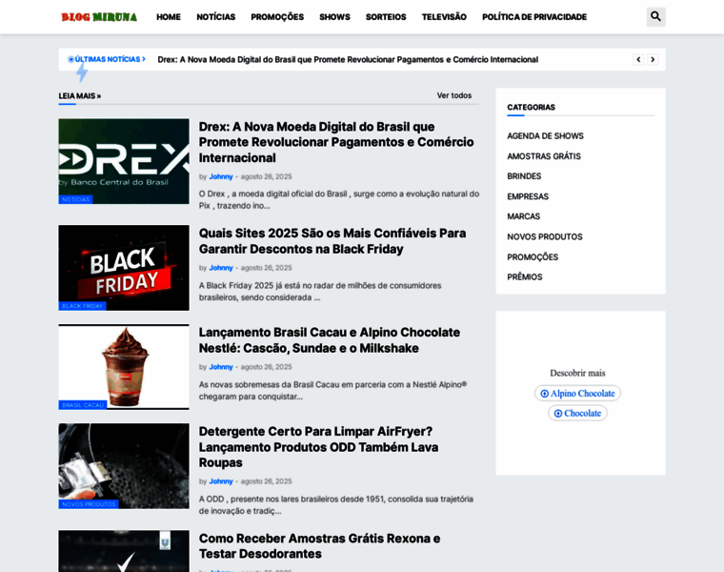
Task: Click the previous news arrow in ticker
Action: tap(638, 59)
